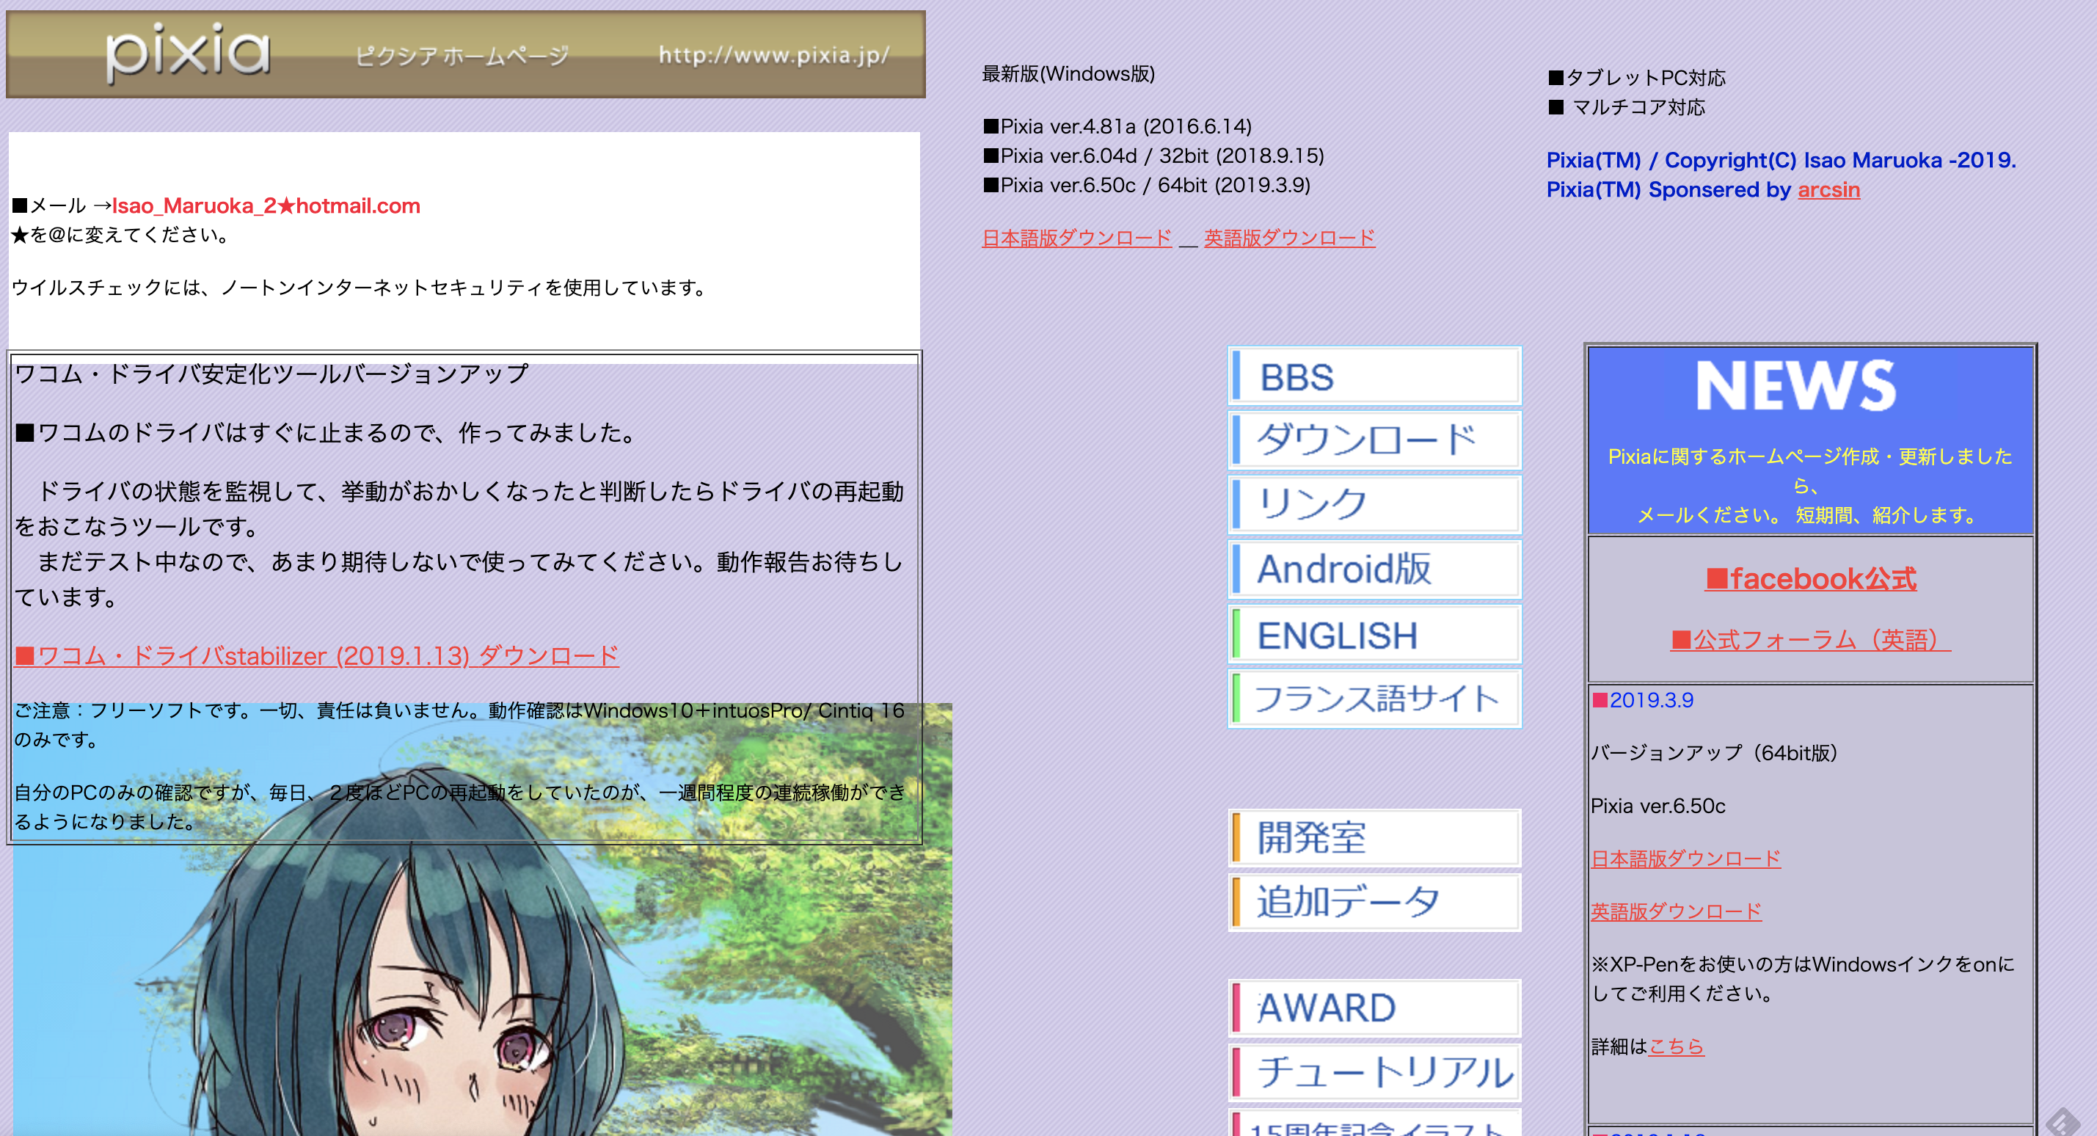Click the Pixia(TM) Copyright Isao Maruoka line
Viewport: 2097px width, 1136px height.
pyautogui.click(x=1781, y=159)
